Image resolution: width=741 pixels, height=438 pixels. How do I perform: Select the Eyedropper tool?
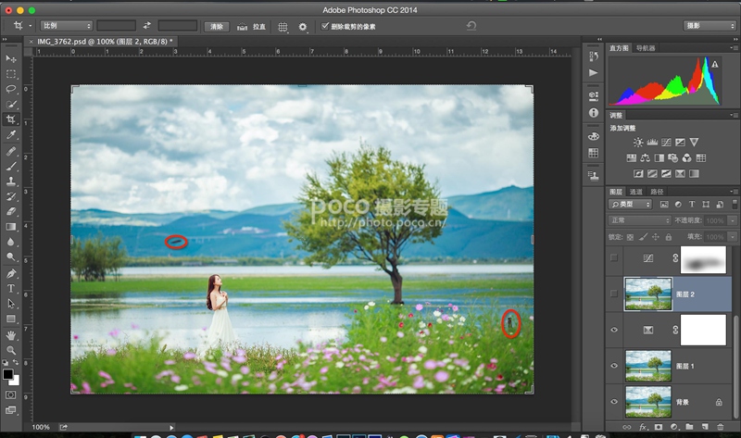pyautogui.click(x=11, y=135)
